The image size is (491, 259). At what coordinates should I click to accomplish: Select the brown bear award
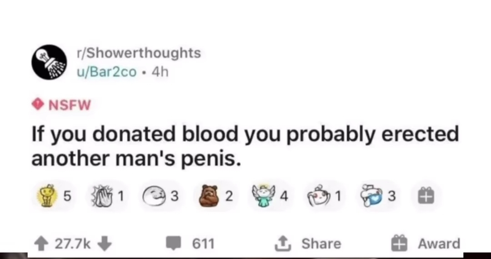209,196
